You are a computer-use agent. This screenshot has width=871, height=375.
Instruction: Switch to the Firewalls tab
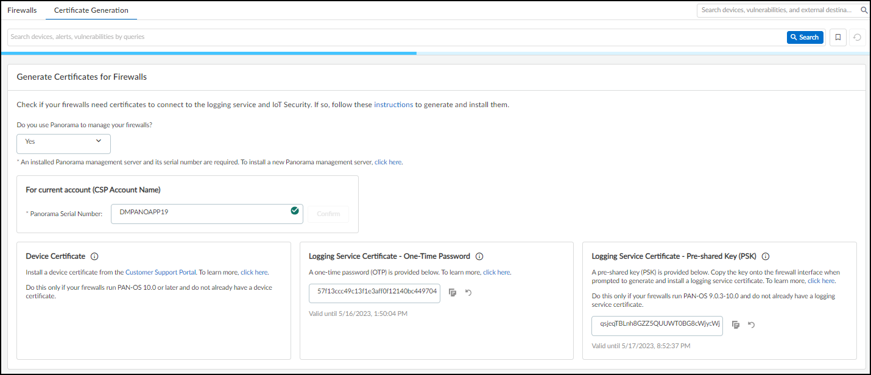(x=22, y=10)
